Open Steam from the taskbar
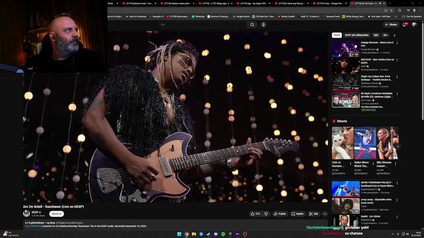Viewport: 424px width, 238px height. click(x=208, y=234)
